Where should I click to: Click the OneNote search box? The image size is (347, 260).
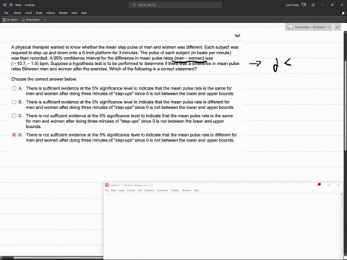click(175, 5)
